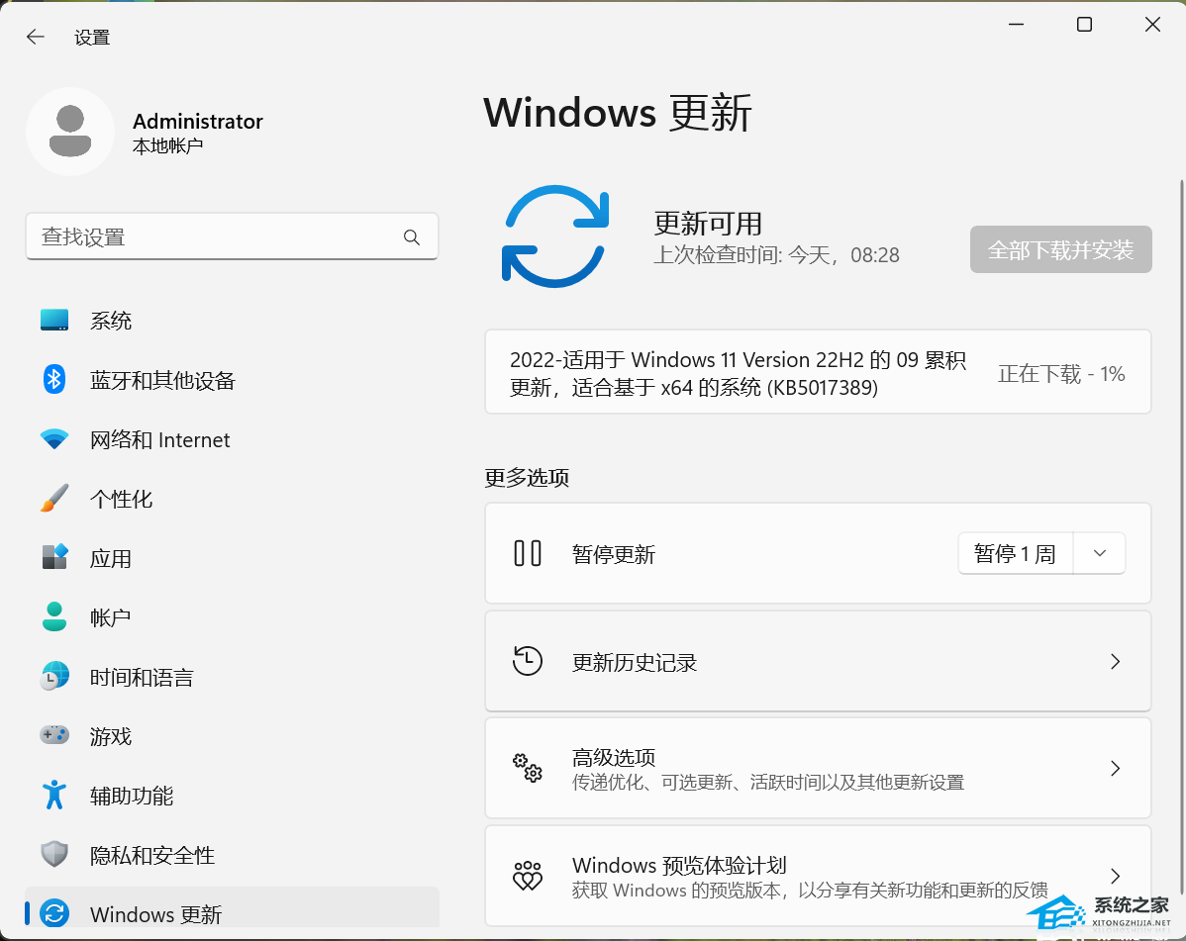Click the Insider hearts icon for 预览体验计划
Screen dimensions: 1186x941
(x=528, y=876)
